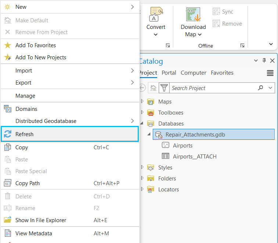Image resolution: width=278 pixels, height=243 pixels.
Task: Select Manage from the context menu
Action: pos(70,96)
